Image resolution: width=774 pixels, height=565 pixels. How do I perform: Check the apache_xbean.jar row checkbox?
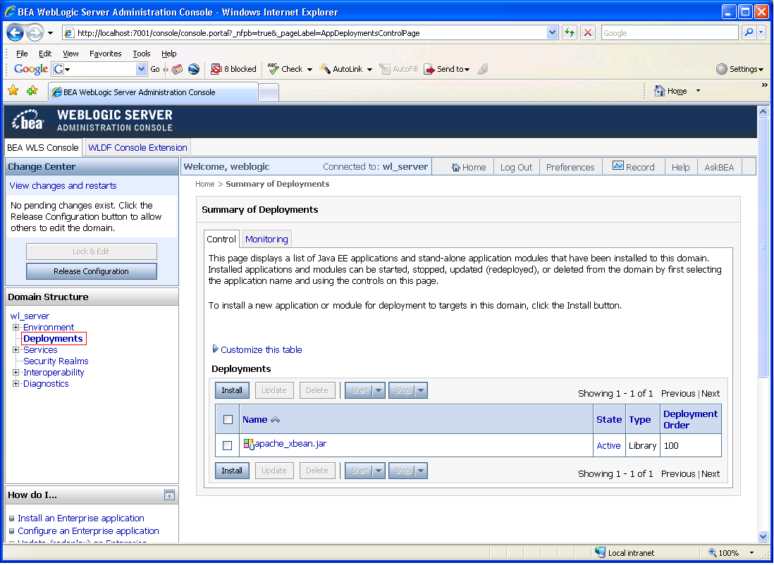click(226, 445)
